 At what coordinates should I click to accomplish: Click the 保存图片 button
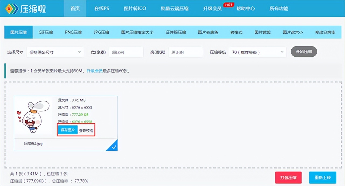pos(67,130)
